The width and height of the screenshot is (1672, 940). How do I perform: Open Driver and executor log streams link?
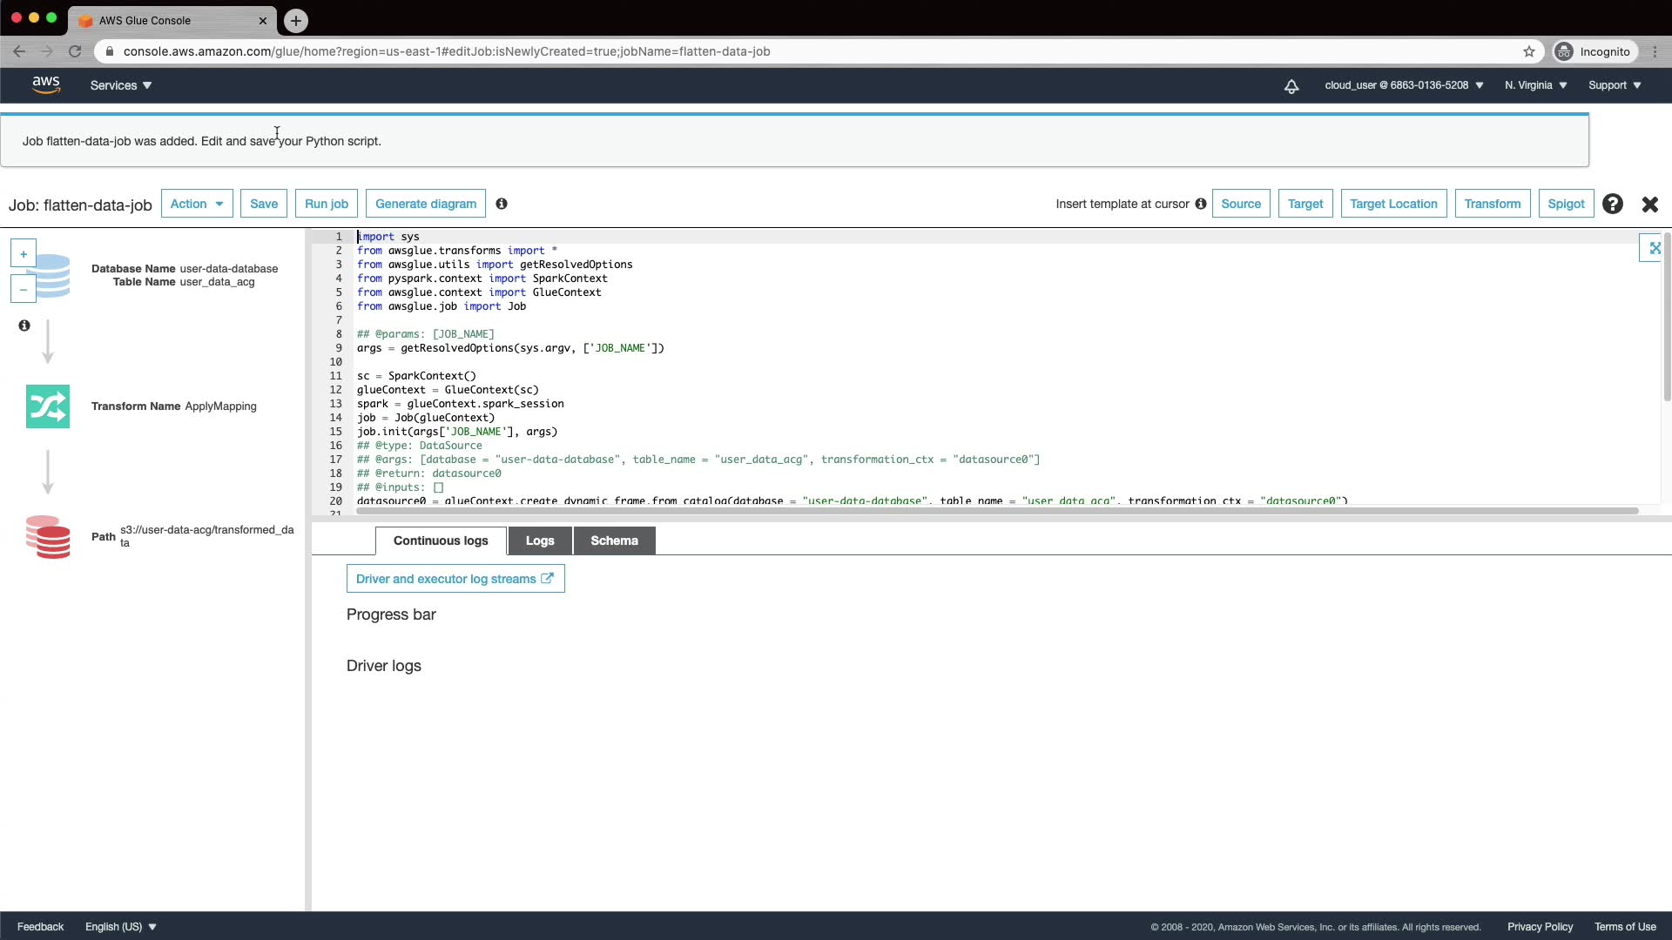pos(455,579)
